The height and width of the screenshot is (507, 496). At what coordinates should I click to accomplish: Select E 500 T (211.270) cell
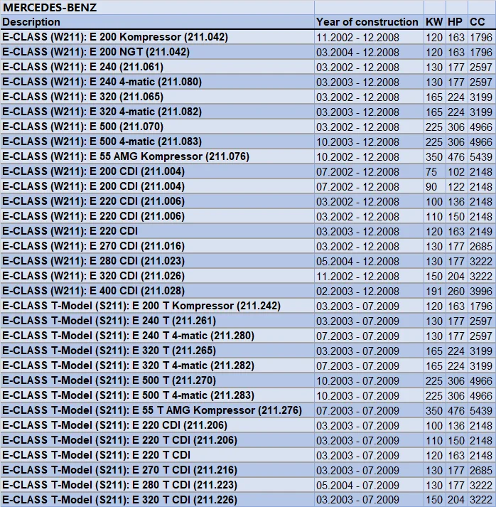pyautogui.click(x=157, y=380)
